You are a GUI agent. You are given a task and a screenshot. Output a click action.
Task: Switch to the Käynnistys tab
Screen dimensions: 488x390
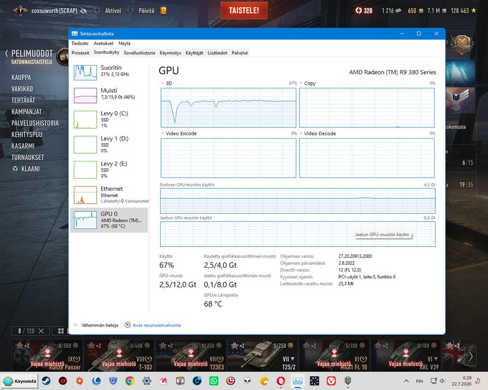pos(170,53)
